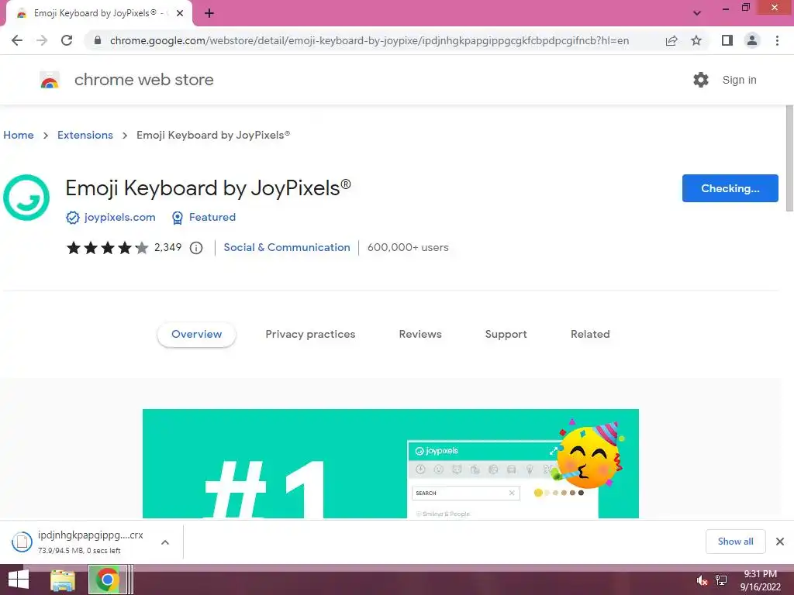Open the Related tab
This screenshot has height=595, width=794.
[590, 335]
